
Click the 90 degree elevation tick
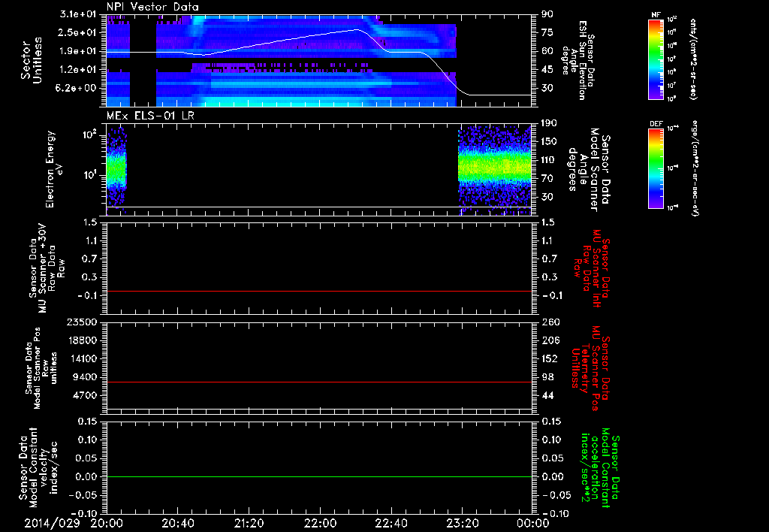[x=547, y=14]
